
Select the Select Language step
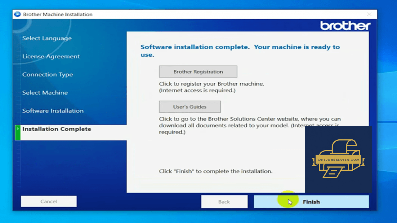pos(47,38)
